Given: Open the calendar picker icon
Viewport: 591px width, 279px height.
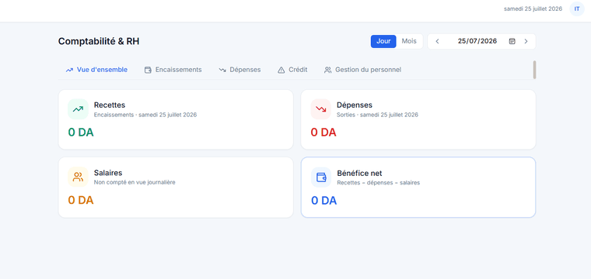Looking at the screenshot, I should (x=512, y=41).
